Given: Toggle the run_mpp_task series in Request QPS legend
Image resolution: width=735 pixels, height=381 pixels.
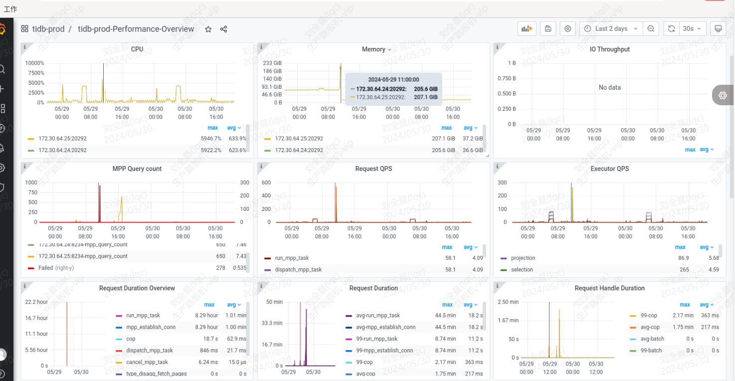Looking at the screenshot, I should pos(292,258).
